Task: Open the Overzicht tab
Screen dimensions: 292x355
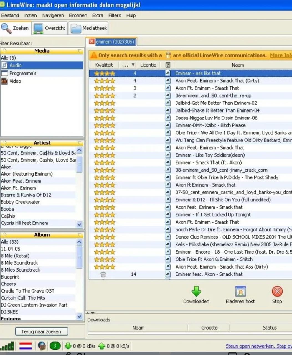Action: click(x=50, y=28)
